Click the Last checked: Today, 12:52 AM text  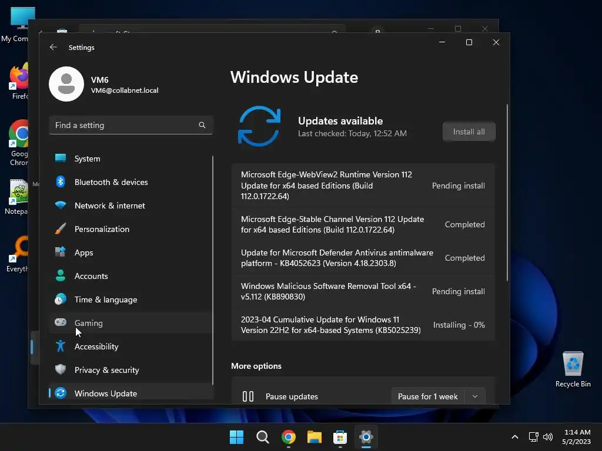click(352, 133)
